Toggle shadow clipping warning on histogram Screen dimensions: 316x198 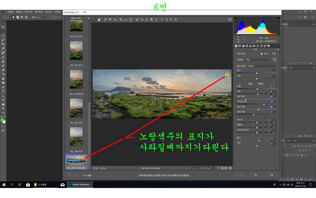pyautogui.click(x=235, y=18)
